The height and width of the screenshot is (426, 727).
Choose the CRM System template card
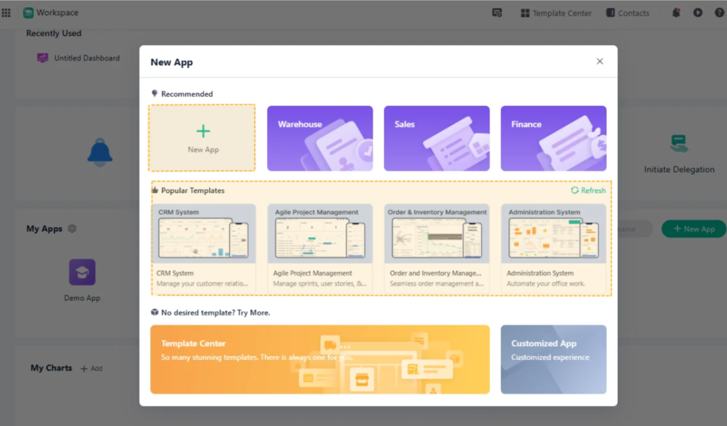[x=204, y=248]
